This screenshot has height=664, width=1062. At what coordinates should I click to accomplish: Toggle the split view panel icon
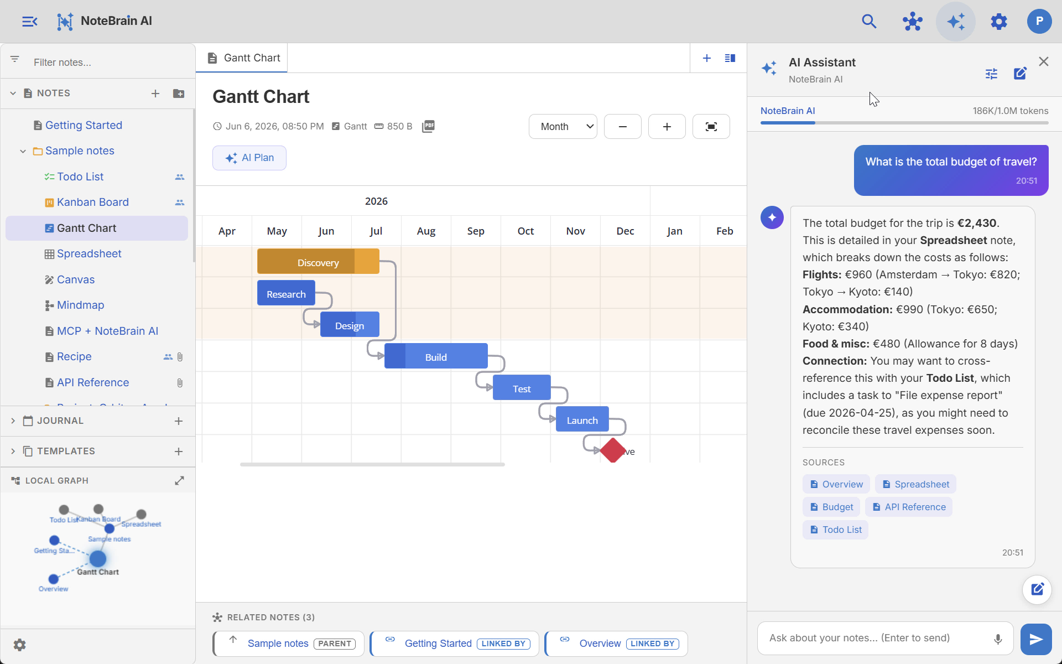click(730, 58)
